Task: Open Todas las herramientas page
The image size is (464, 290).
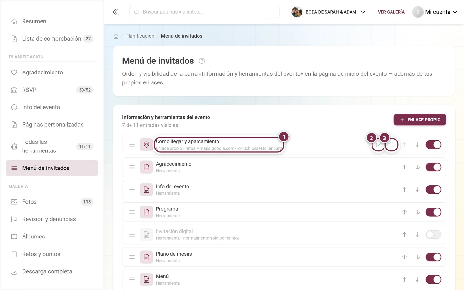Action: point(52,146)
